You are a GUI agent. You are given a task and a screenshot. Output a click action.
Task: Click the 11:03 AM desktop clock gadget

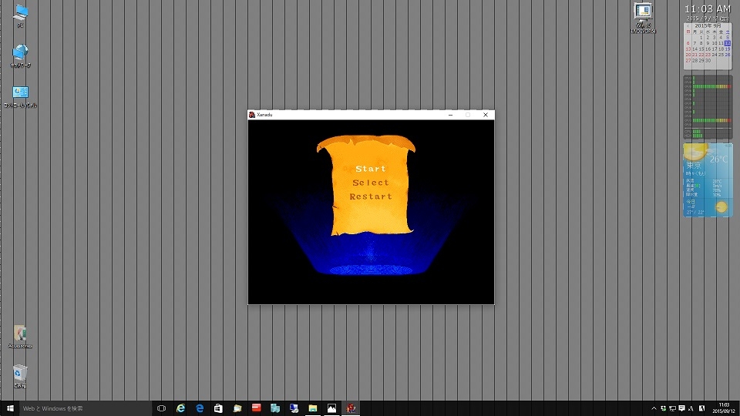[707, 9]
